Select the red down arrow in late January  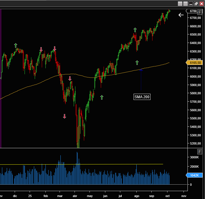(x=41, y=49)
